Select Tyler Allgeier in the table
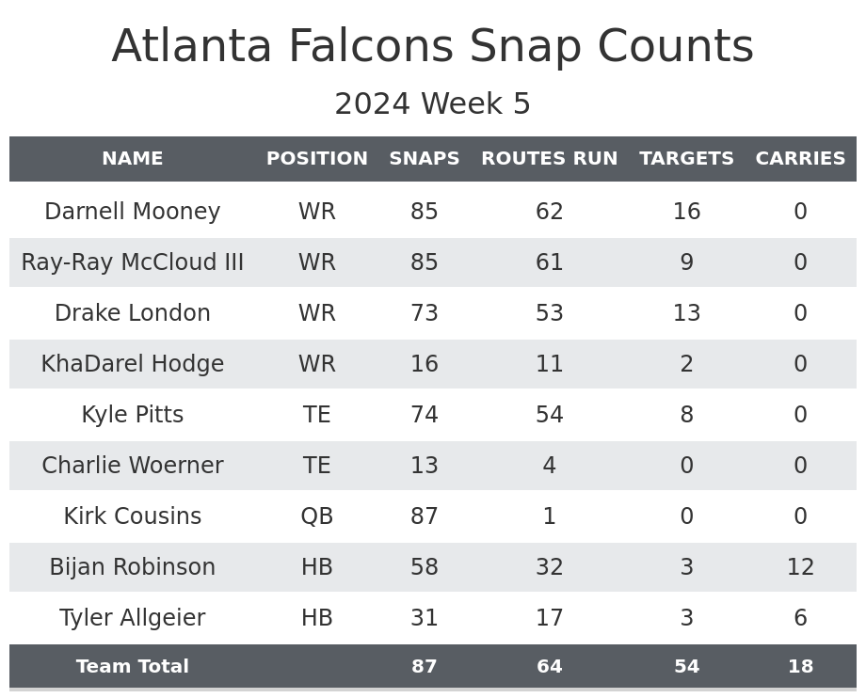The width and height of the screenshot is (866, 698). tap(133, 618)
